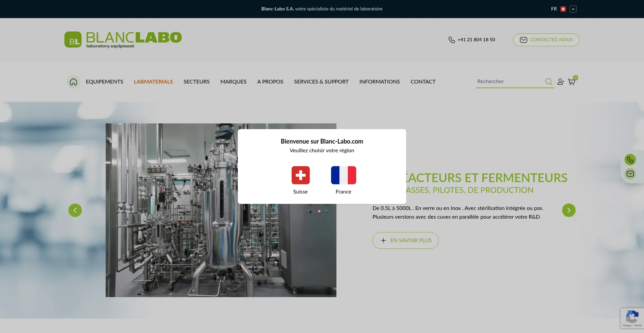Image resolution: width=644 pixels, height=333 pixels.
Task: Open SERVICES & SUPPORT menu
Action: (x=321, y=82)
